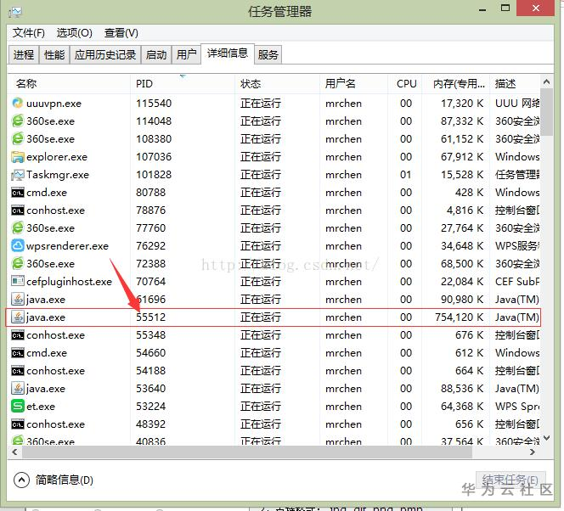Image resolution: width=564 pixels, height=511 pixels.
Task: Open the 选项(O) menu
Action: click(x=75, y=33)
